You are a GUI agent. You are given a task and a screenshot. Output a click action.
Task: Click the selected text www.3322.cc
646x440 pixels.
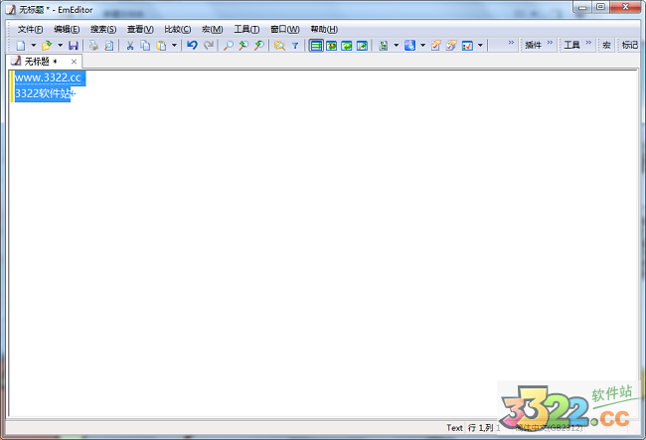click(x=48, y=77)
